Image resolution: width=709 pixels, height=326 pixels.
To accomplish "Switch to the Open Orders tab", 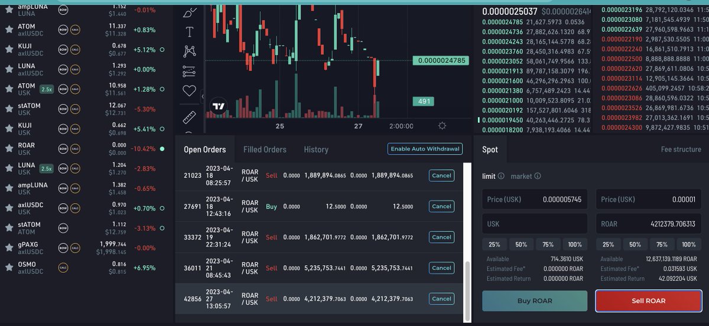I will click(205, 149).
